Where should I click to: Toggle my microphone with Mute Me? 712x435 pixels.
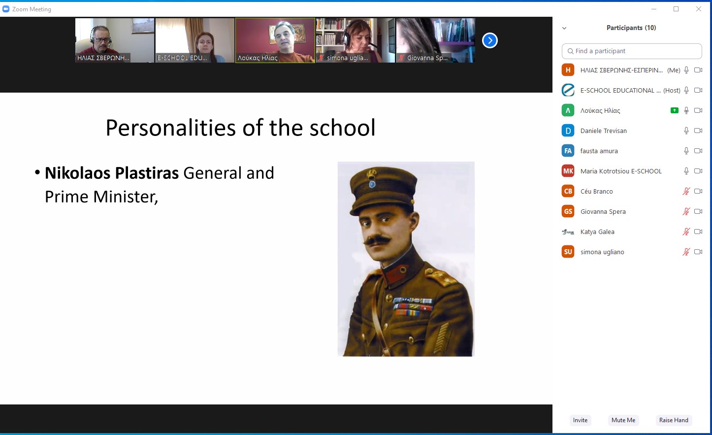point(623,420)
